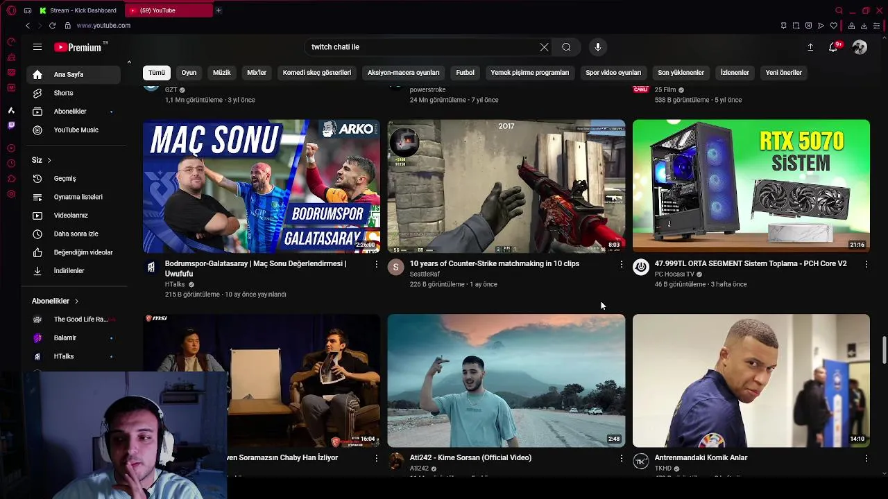This screenshot has height=499, width=888.
Task: Start voice search with the microphone
Action: click(598, 47)
